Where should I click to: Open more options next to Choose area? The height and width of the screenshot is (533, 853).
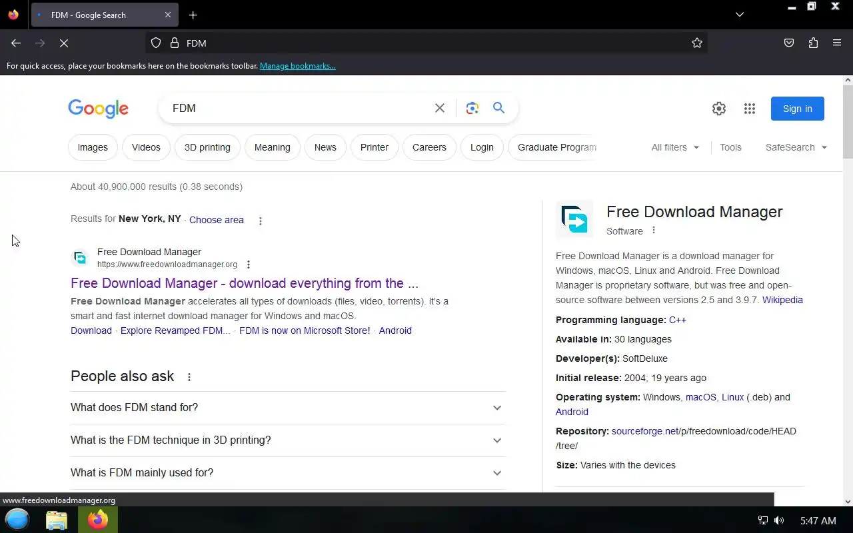coord(261,221)
